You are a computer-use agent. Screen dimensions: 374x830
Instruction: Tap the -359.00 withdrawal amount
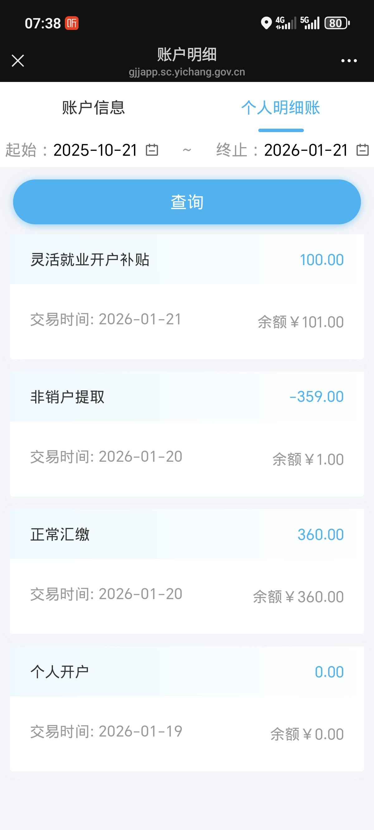tap(316, 397)
